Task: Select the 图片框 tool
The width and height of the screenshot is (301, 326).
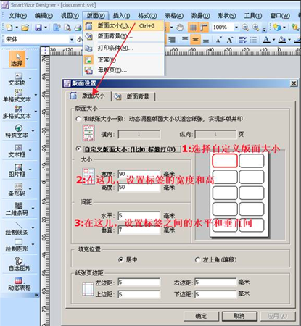Action: [x=17, y=170]
